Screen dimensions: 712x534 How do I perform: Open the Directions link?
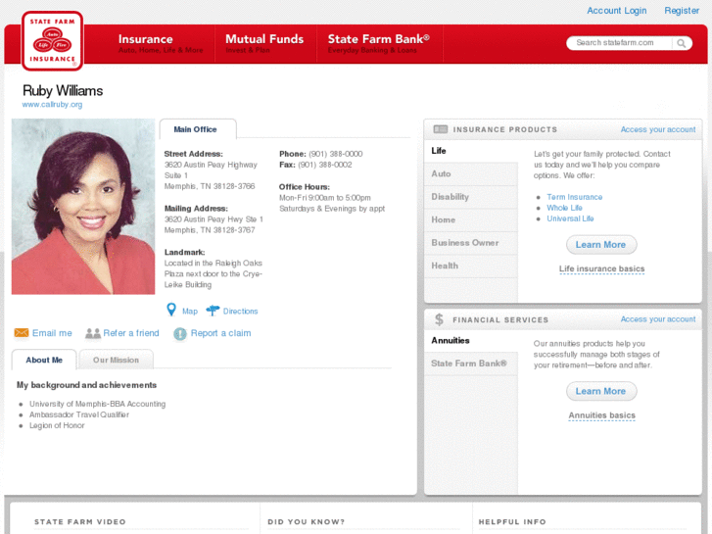(x=240, y=312)
